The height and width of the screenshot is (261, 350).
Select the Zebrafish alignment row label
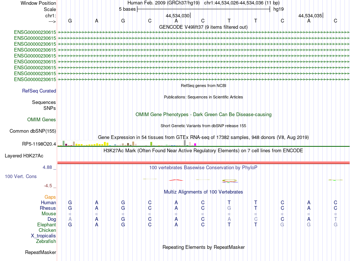pyautogui.click(x=46, y=241)
